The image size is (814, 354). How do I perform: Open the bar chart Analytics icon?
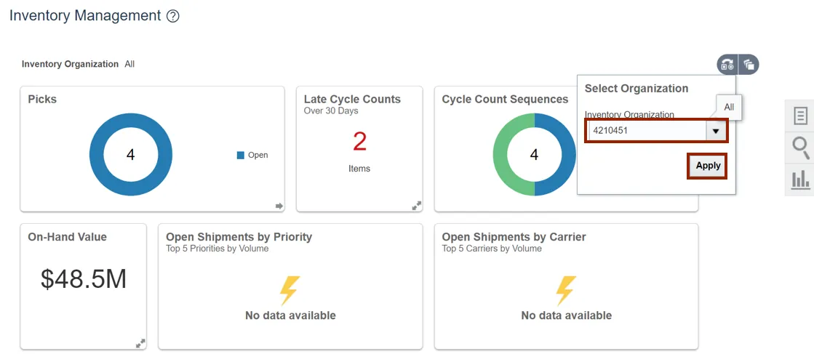click(800, 179)
